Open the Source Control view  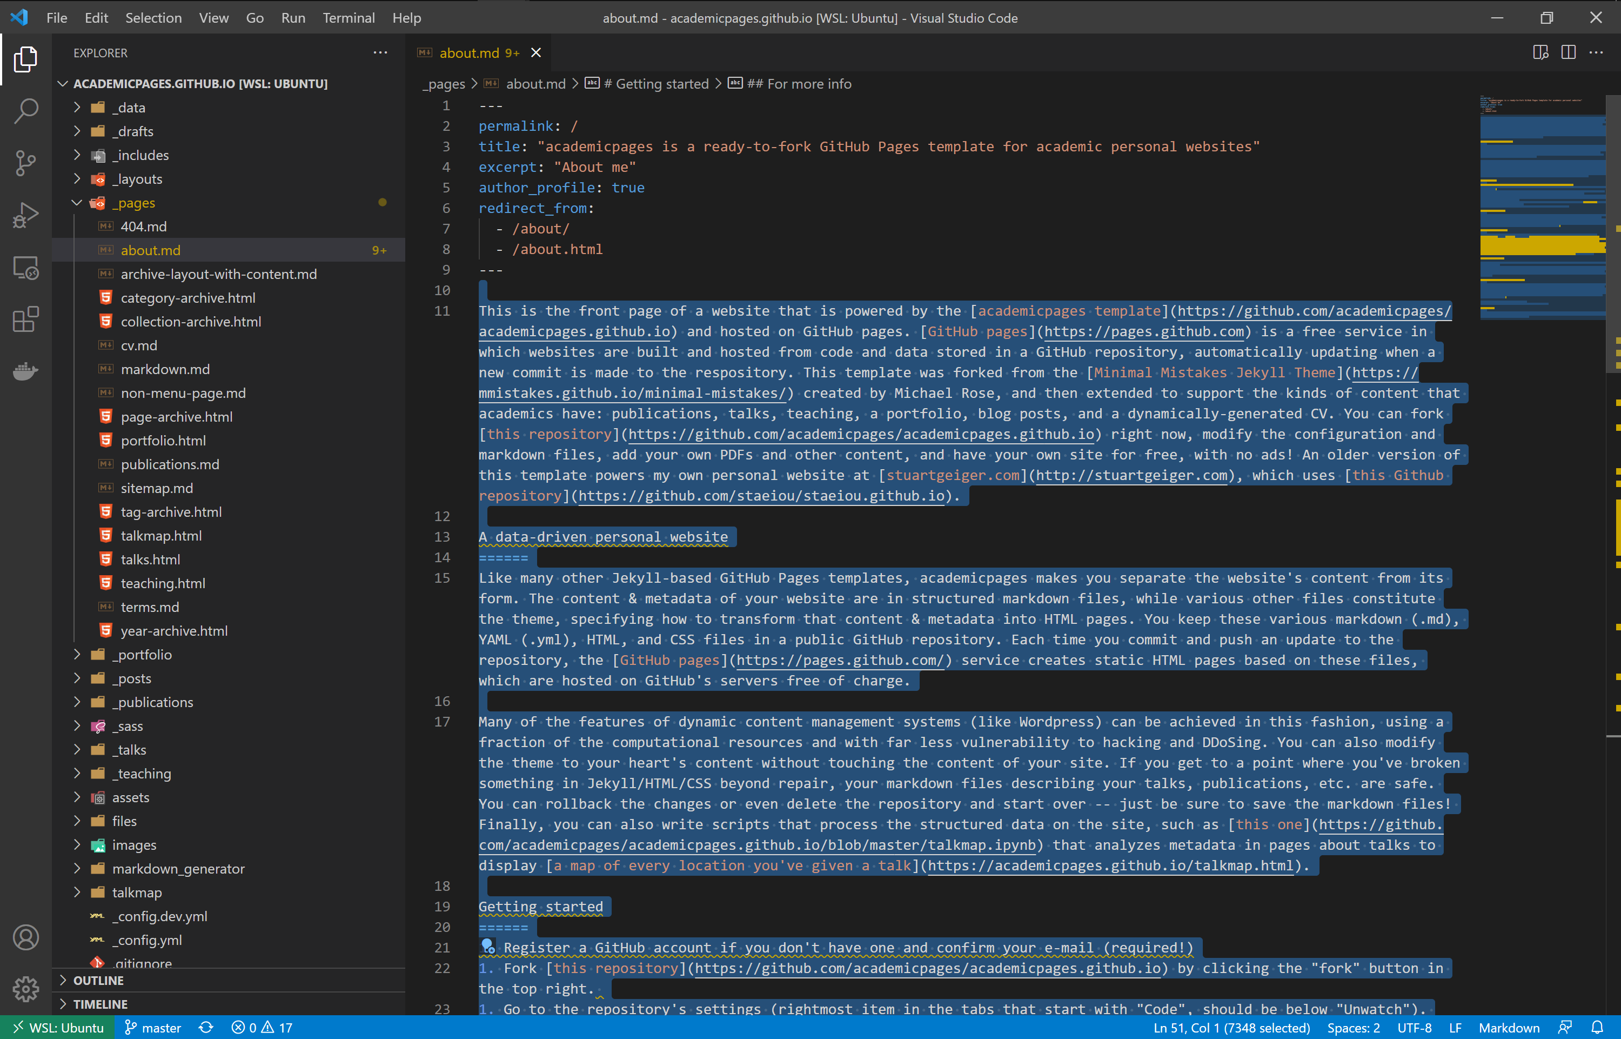[x=25, y=163]
